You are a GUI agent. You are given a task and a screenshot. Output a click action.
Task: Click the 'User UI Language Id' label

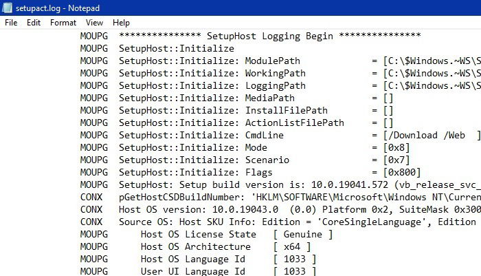(192, 271)
